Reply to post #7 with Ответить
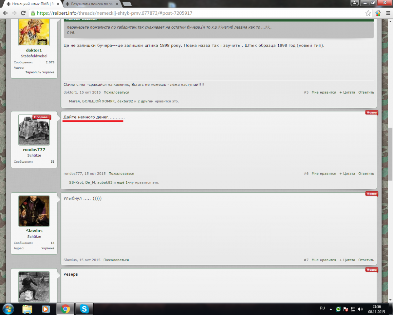Screen dimensions: 393x315 point(366,260)
